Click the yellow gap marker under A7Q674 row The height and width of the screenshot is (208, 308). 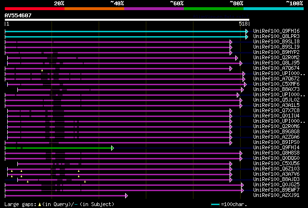tap(42, 70)
